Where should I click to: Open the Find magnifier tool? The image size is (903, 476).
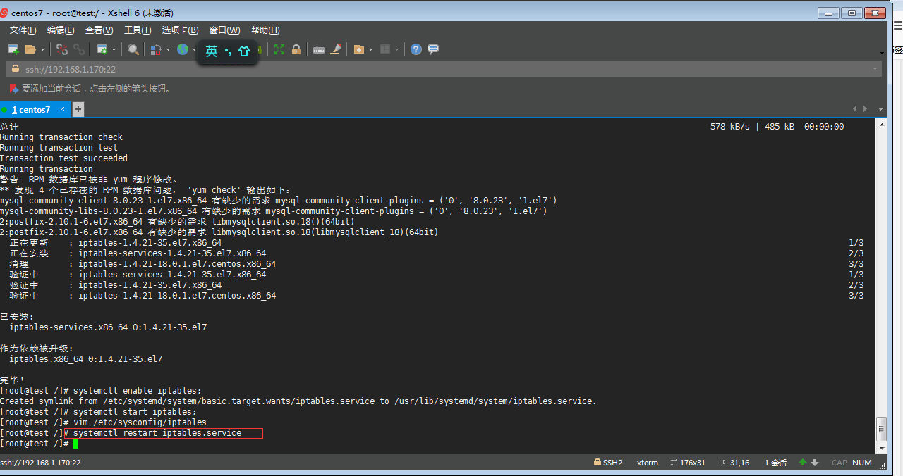(133, 49)
